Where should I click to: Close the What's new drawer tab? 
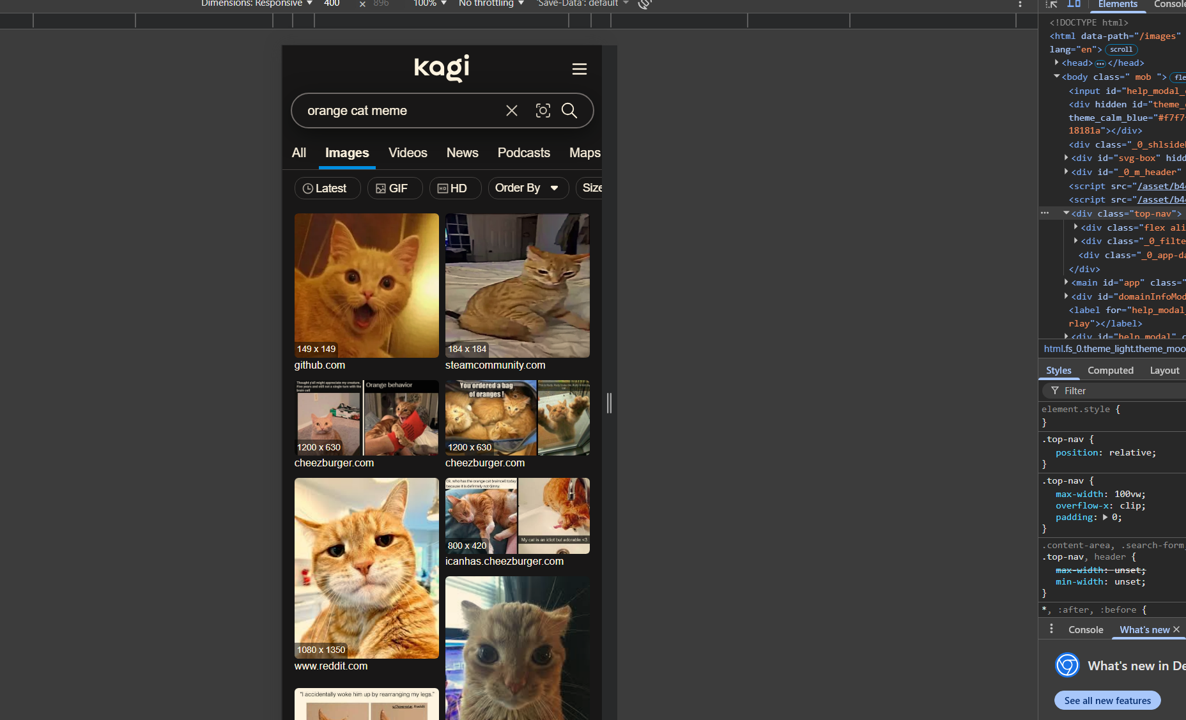[x=1176, y=629]
